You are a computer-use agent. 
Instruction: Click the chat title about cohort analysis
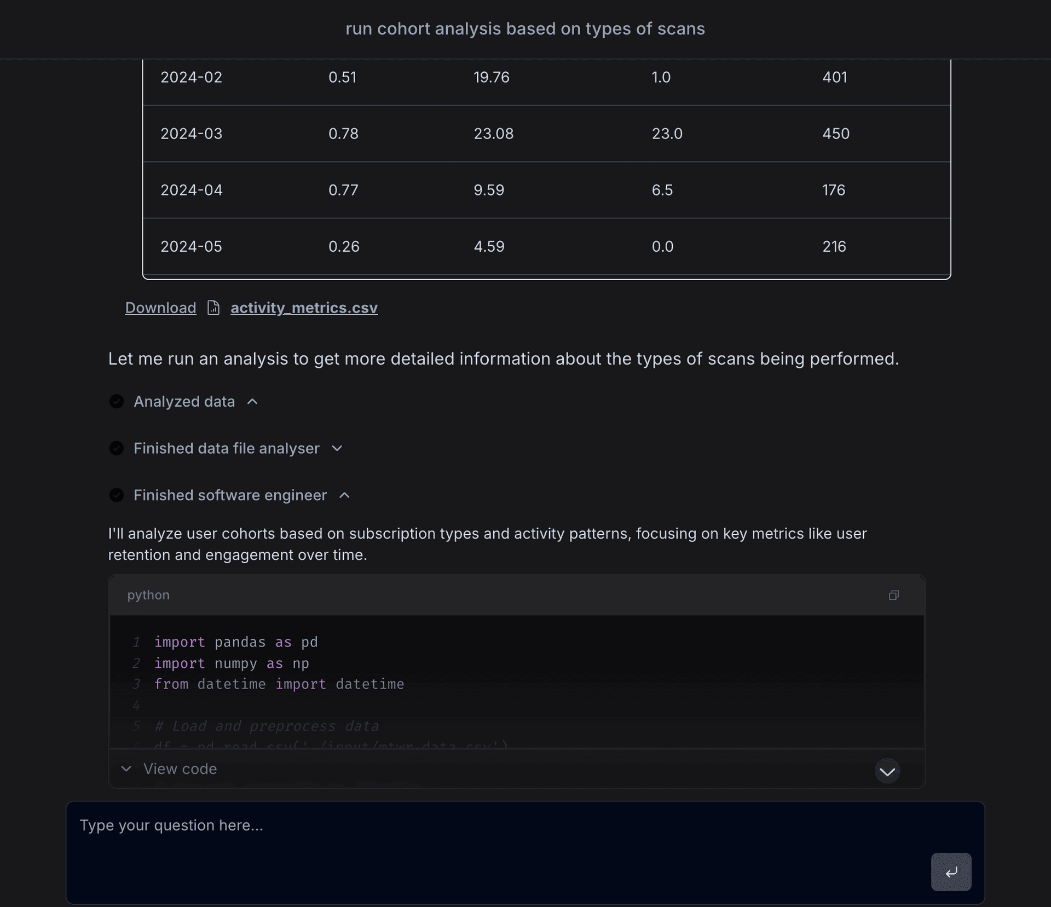525,28
